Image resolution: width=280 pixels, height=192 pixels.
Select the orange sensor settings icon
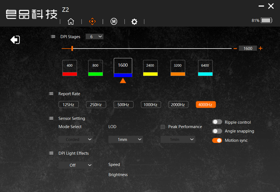pyautogui.click(x=92, y=21)
